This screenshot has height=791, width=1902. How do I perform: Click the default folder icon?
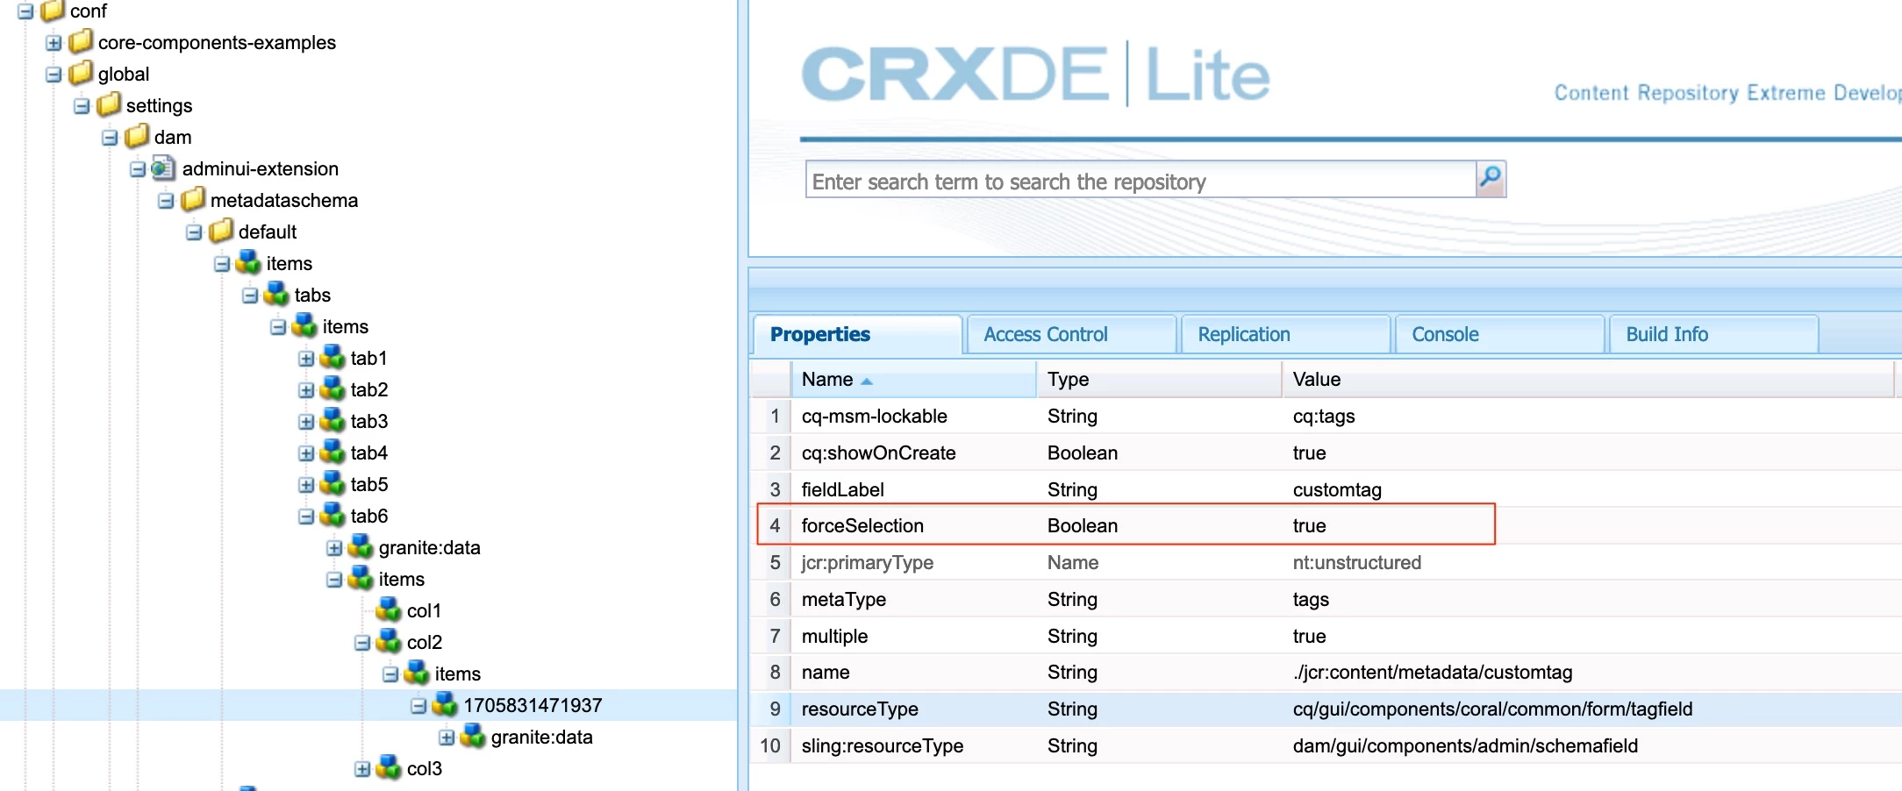pyautogui.click(x=221, y=232)
